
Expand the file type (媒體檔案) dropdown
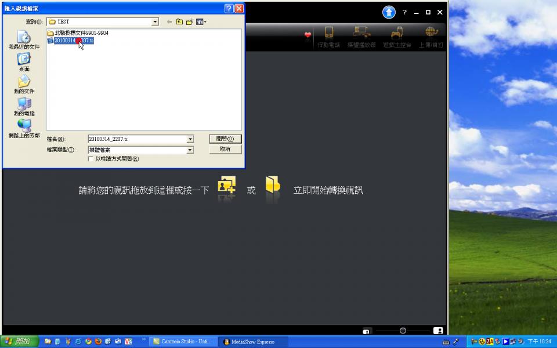tap(190, 150)
